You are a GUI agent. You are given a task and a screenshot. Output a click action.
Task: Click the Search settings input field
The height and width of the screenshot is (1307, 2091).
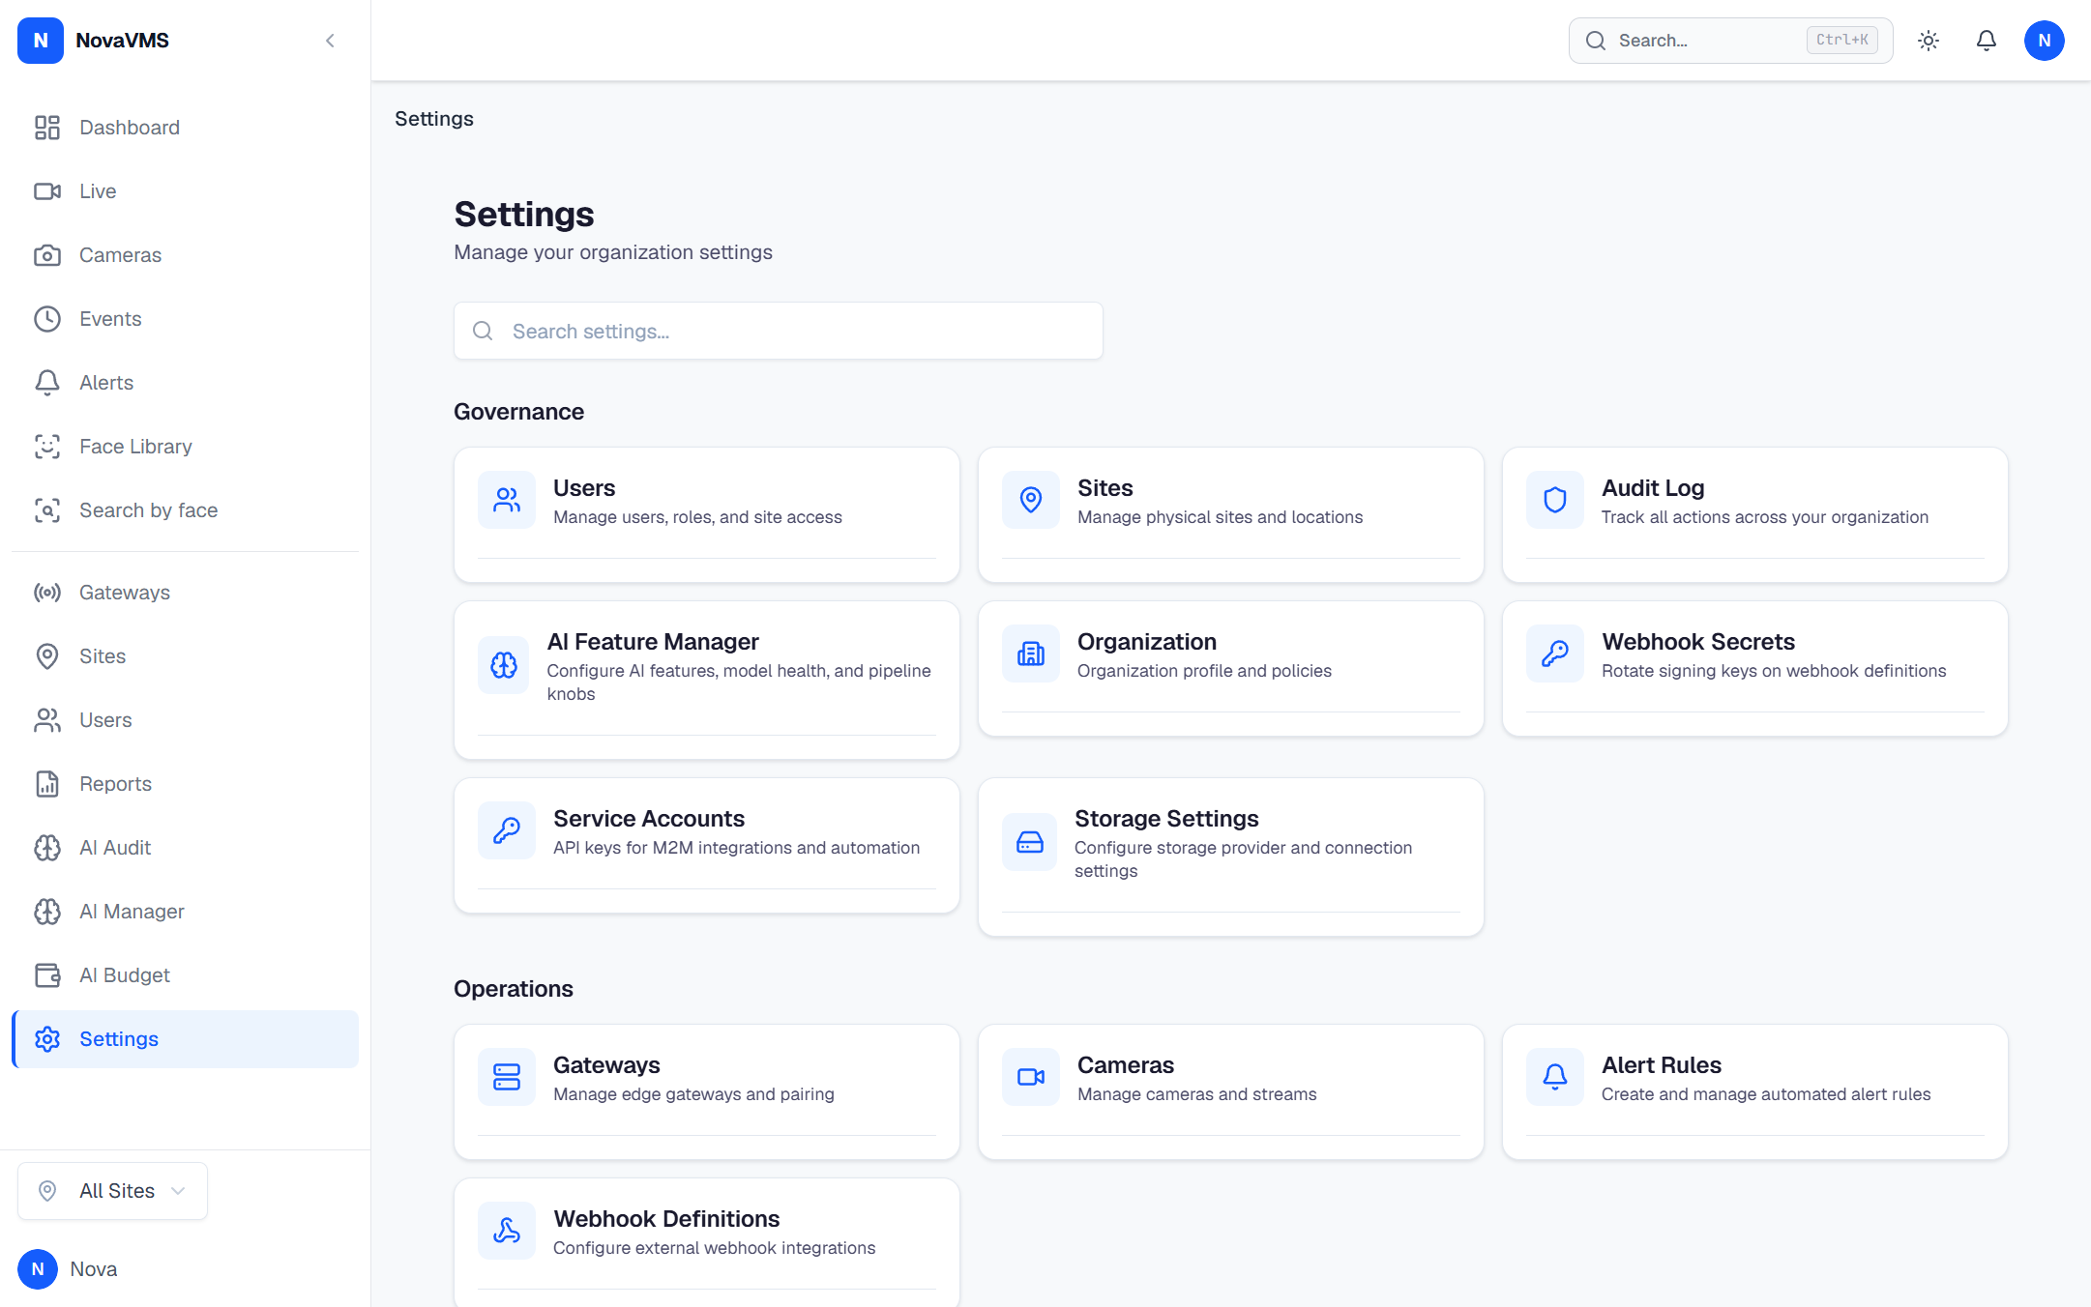click(779, 332)
